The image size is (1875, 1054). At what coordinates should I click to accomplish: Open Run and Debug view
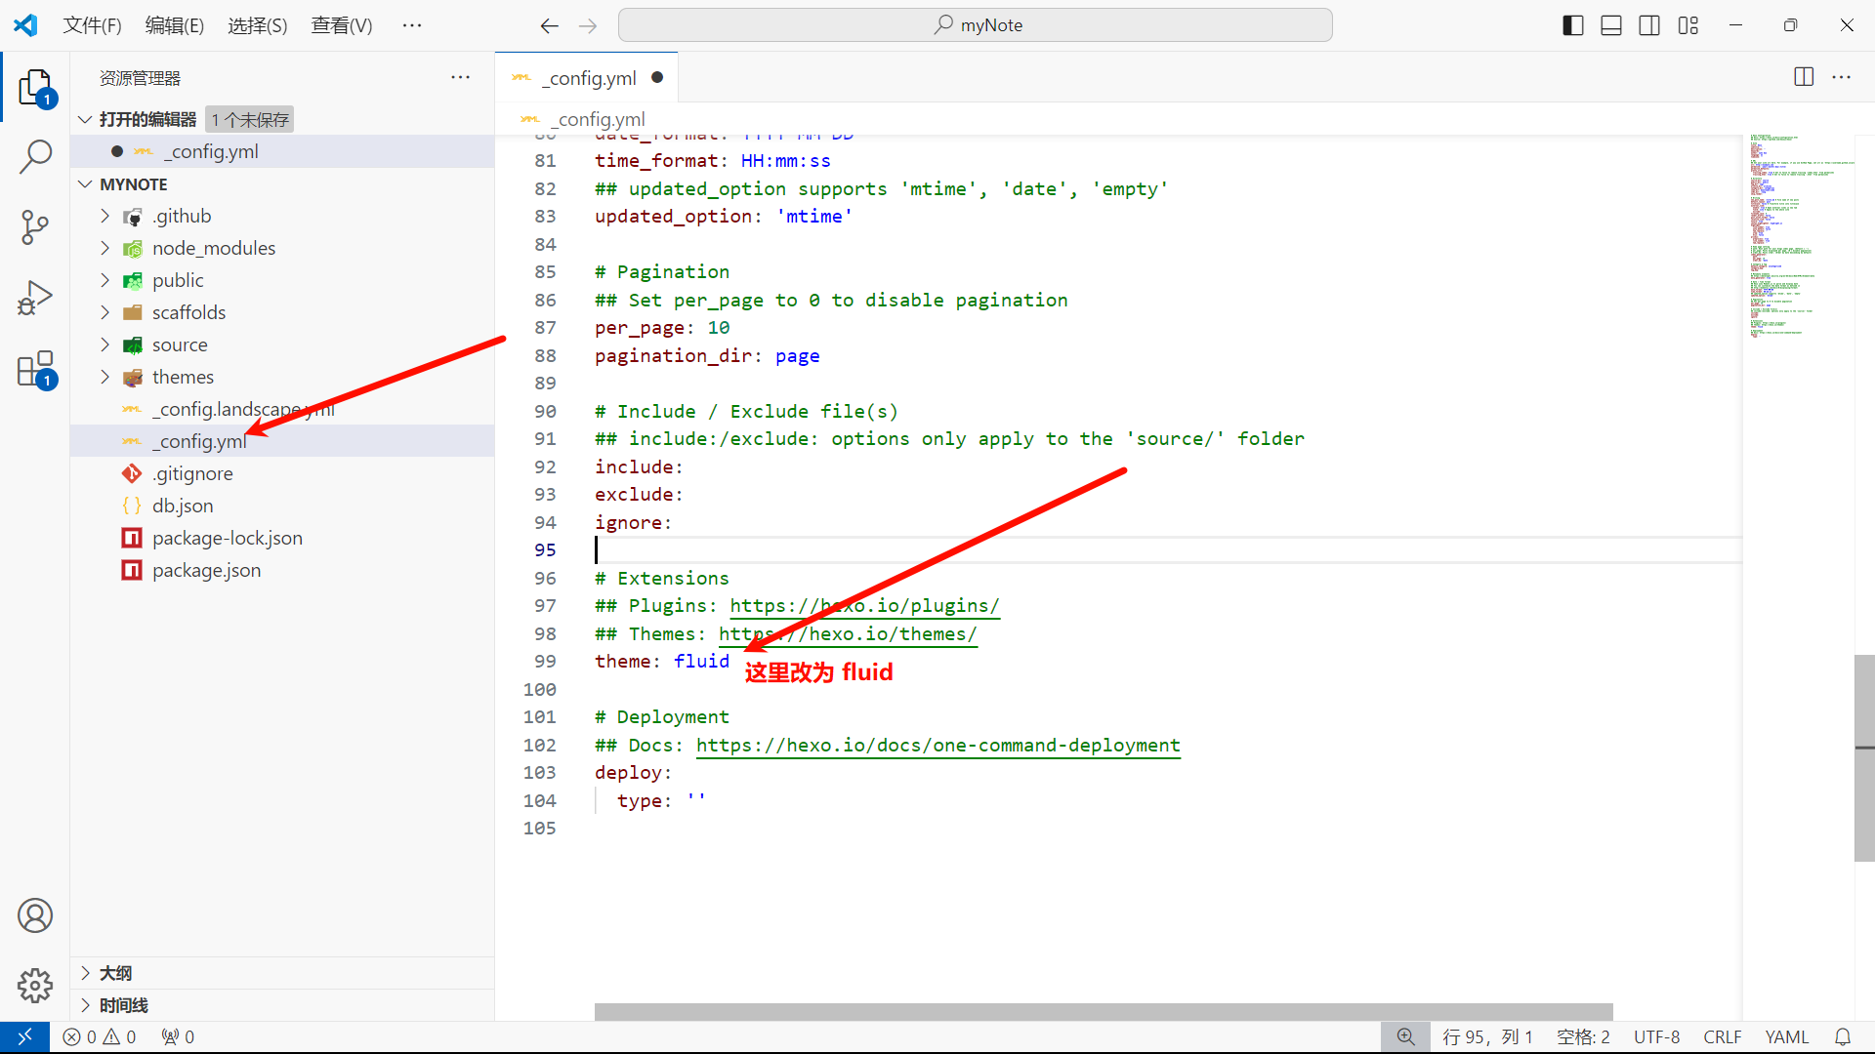35,298
